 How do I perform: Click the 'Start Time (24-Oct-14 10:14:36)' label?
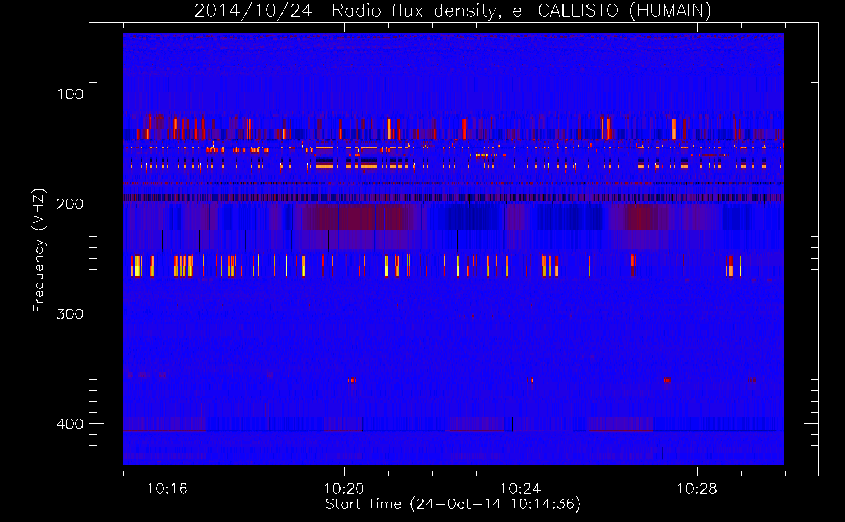(453, 504)
